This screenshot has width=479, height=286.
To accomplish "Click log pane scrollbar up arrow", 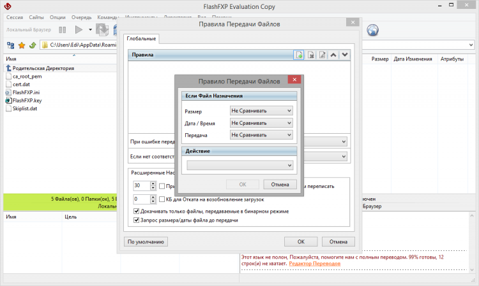I will [472, 215].
